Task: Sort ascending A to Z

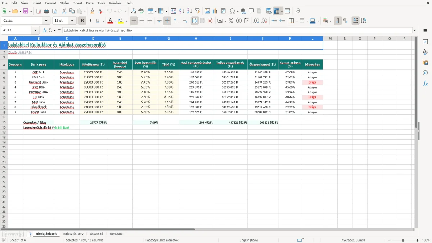Action: click(182, 11)
